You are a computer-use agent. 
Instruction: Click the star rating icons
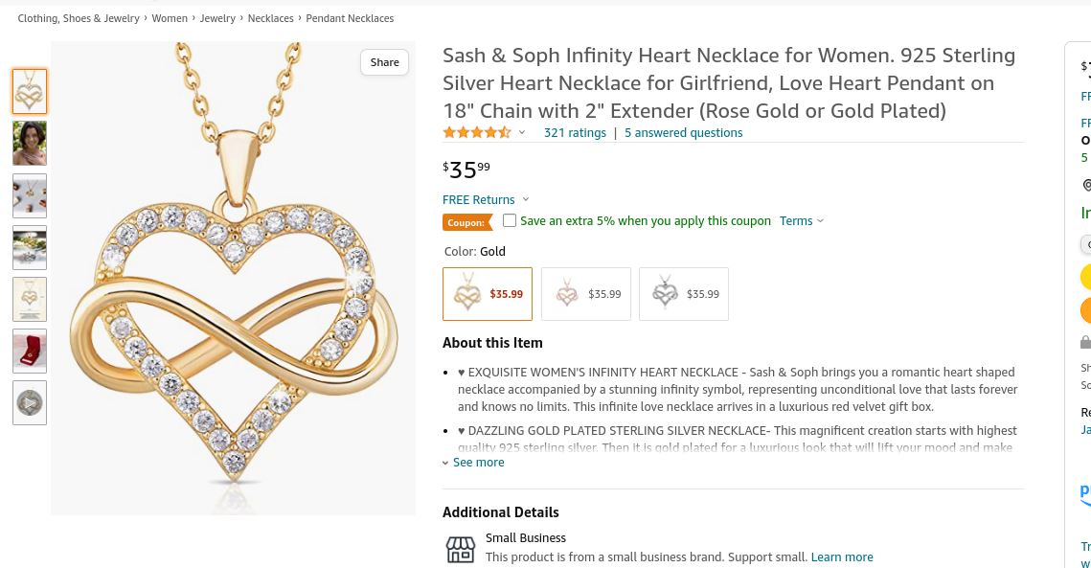coord(476,132)
